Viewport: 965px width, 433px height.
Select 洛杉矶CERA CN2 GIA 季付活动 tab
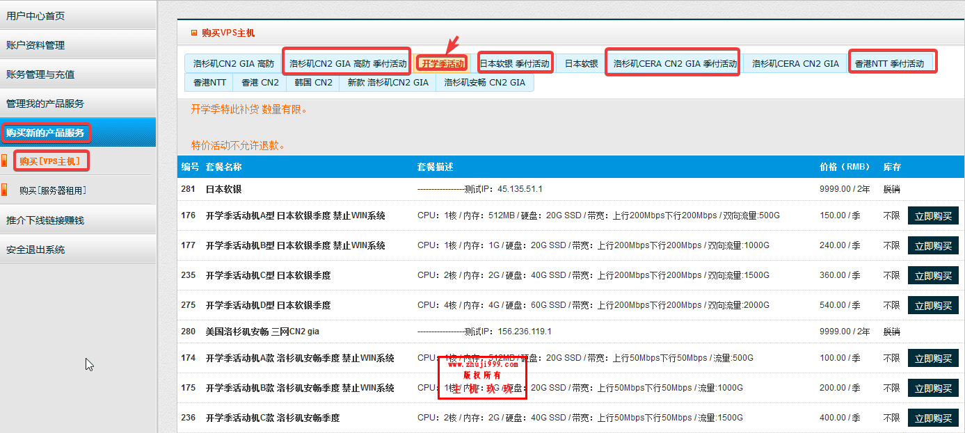(x=675, y=63)
